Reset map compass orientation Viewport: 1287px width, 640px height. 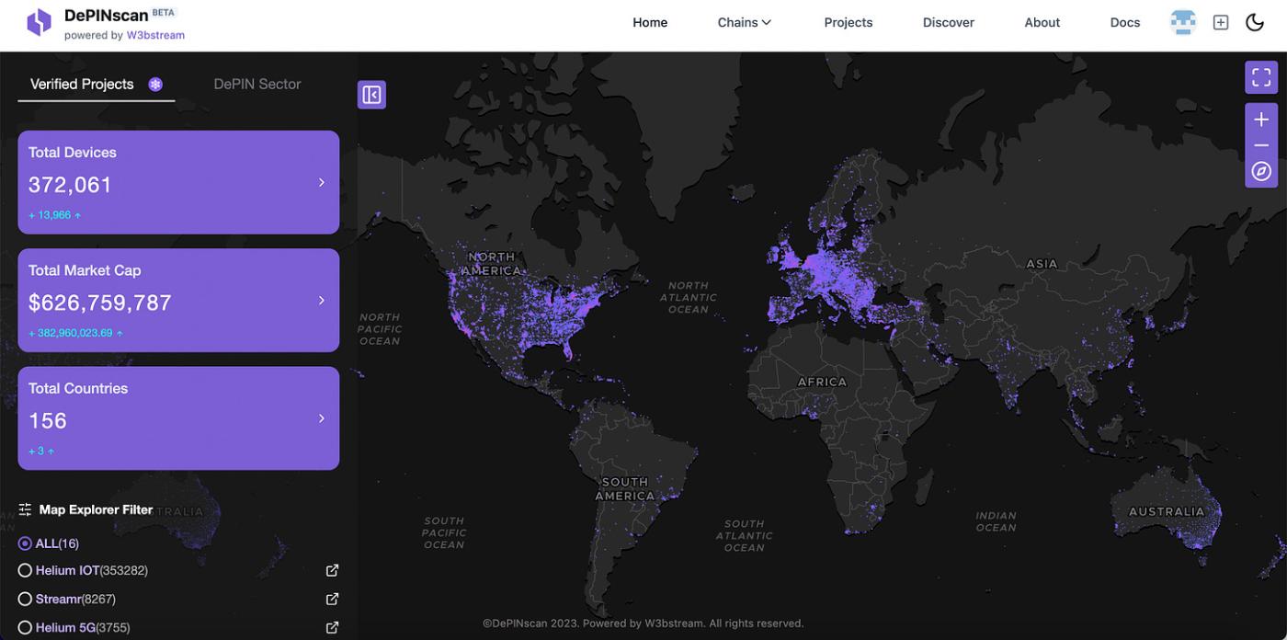(x=1261, y=172)
